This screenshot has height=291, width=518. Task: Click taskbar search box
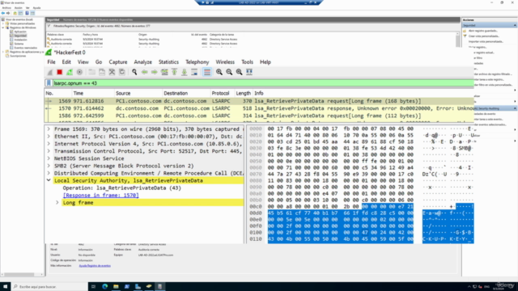pos(49,286)
